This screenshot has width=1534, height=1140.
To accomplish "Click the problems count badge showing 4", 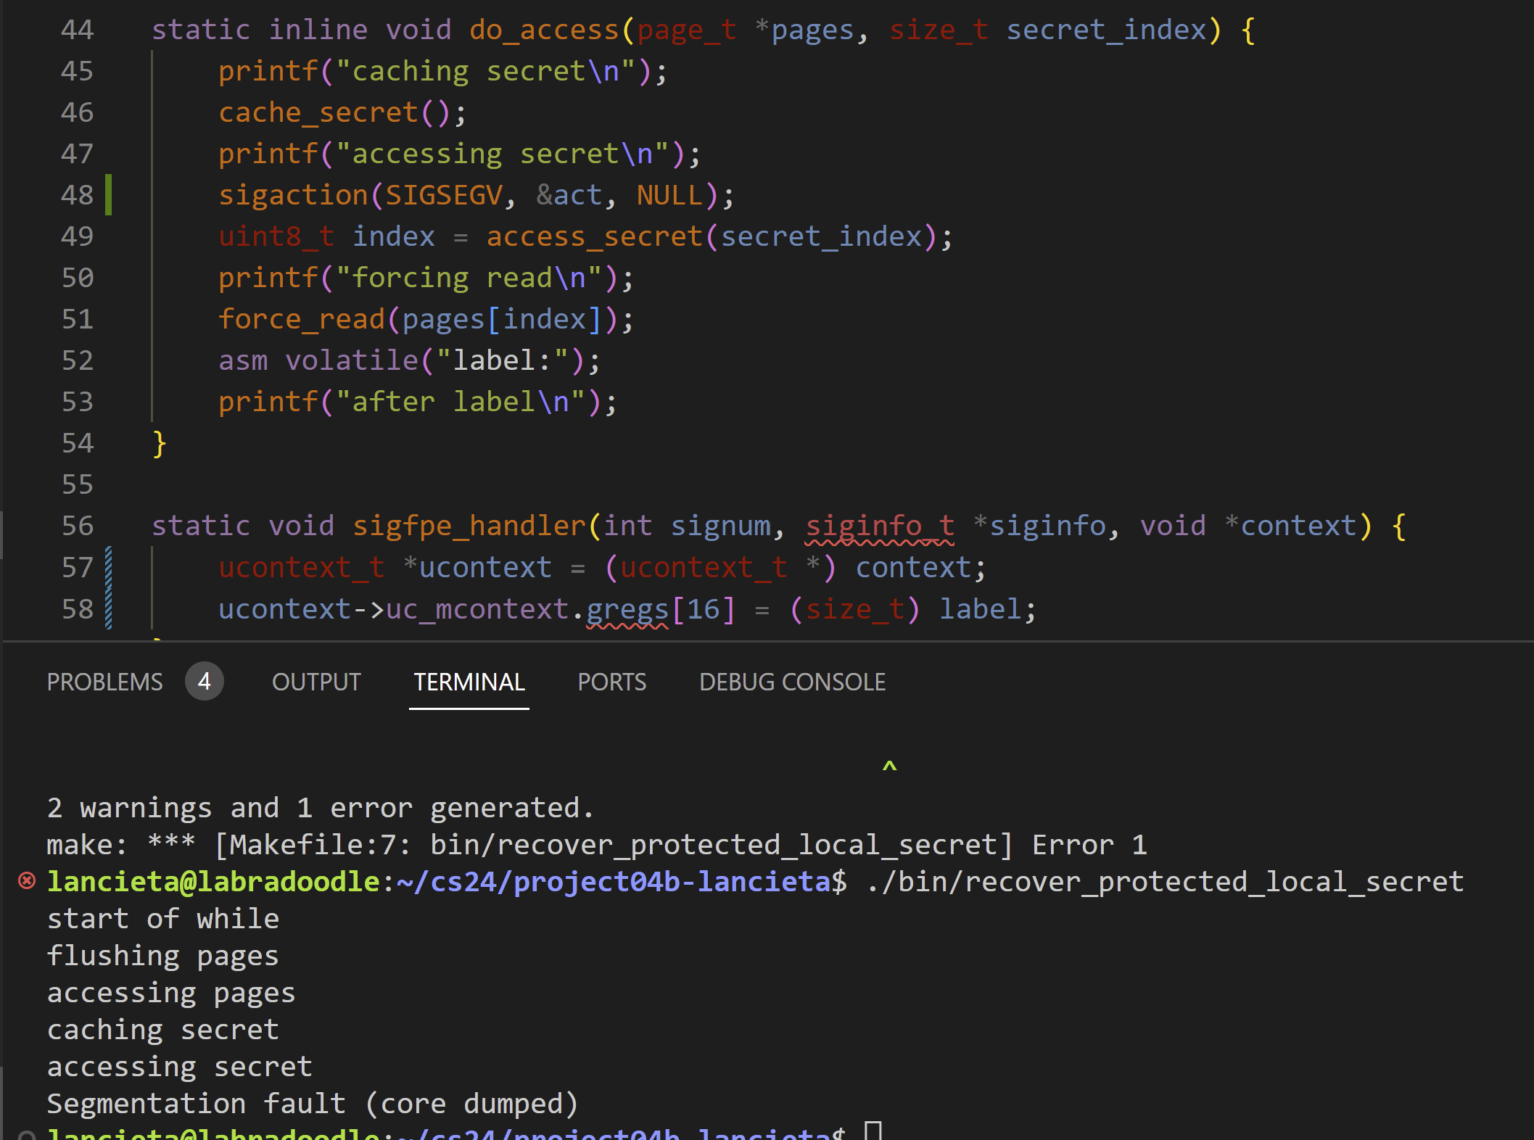I will click(x=204, y=682).
